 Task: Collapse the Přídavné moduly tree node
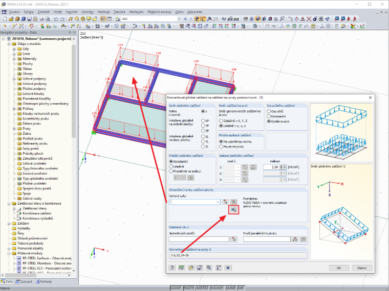9,253
